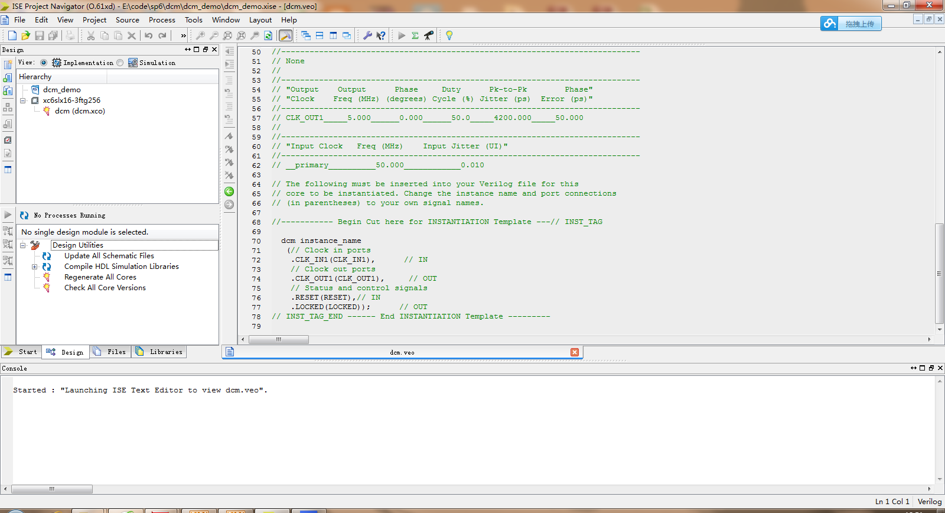Click the green refresh toolbar icon
Viewport: 945px width, 513px height.
point(268,35)
